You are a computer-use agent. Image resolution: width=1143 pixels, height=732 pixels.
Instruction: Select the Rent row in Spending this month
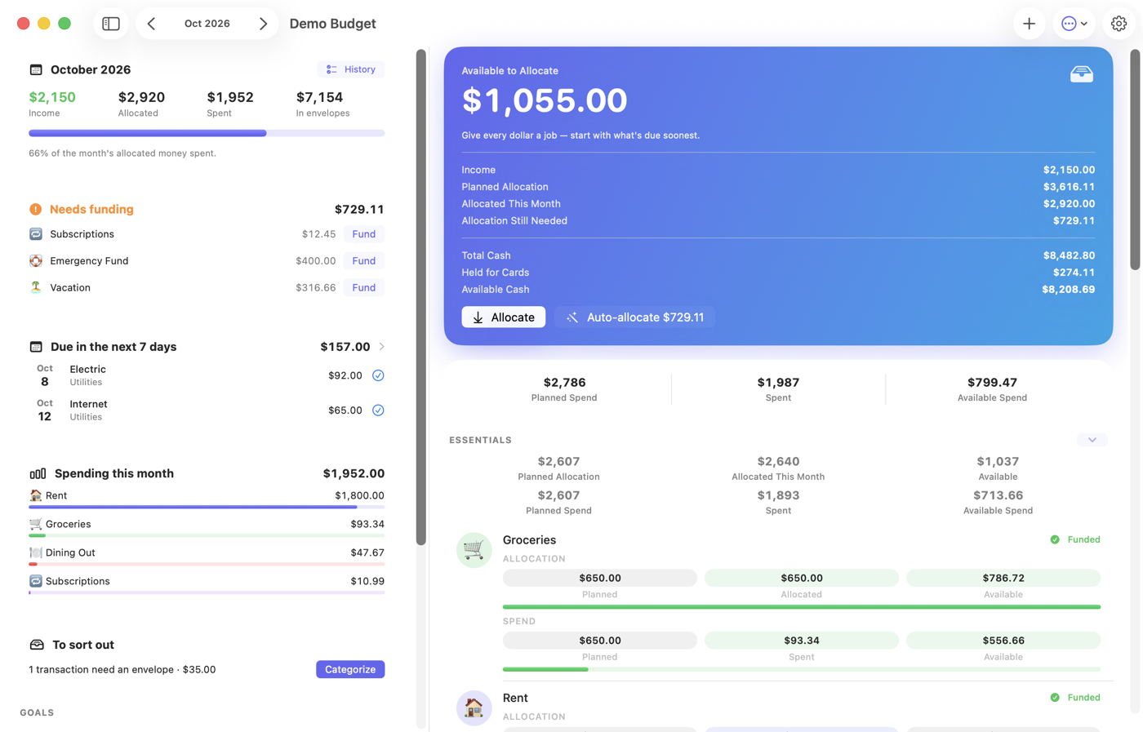click(x=207, y=497)
